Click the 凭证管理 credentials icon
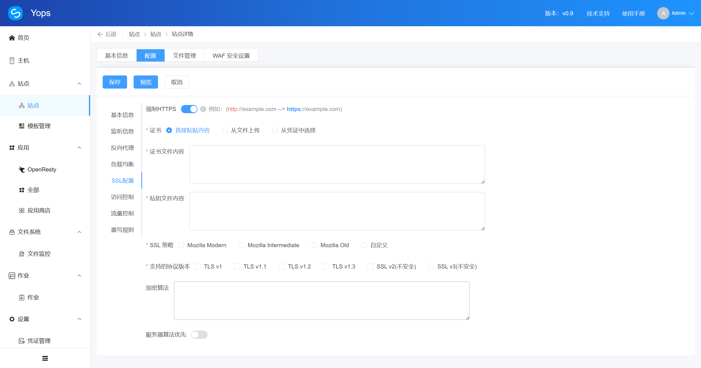Image resolution: width=701 pixels, height=368 pixels. [22, 341]
